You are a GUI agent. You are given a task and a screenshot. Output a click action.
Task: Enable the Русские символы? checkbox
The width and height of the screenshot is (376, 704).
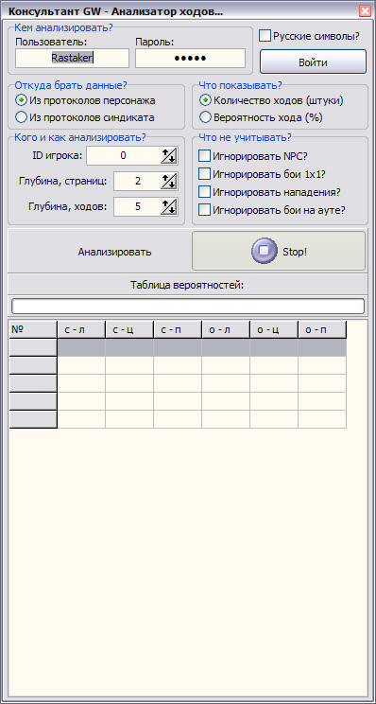pyautogui.click(x=265, y=35)
